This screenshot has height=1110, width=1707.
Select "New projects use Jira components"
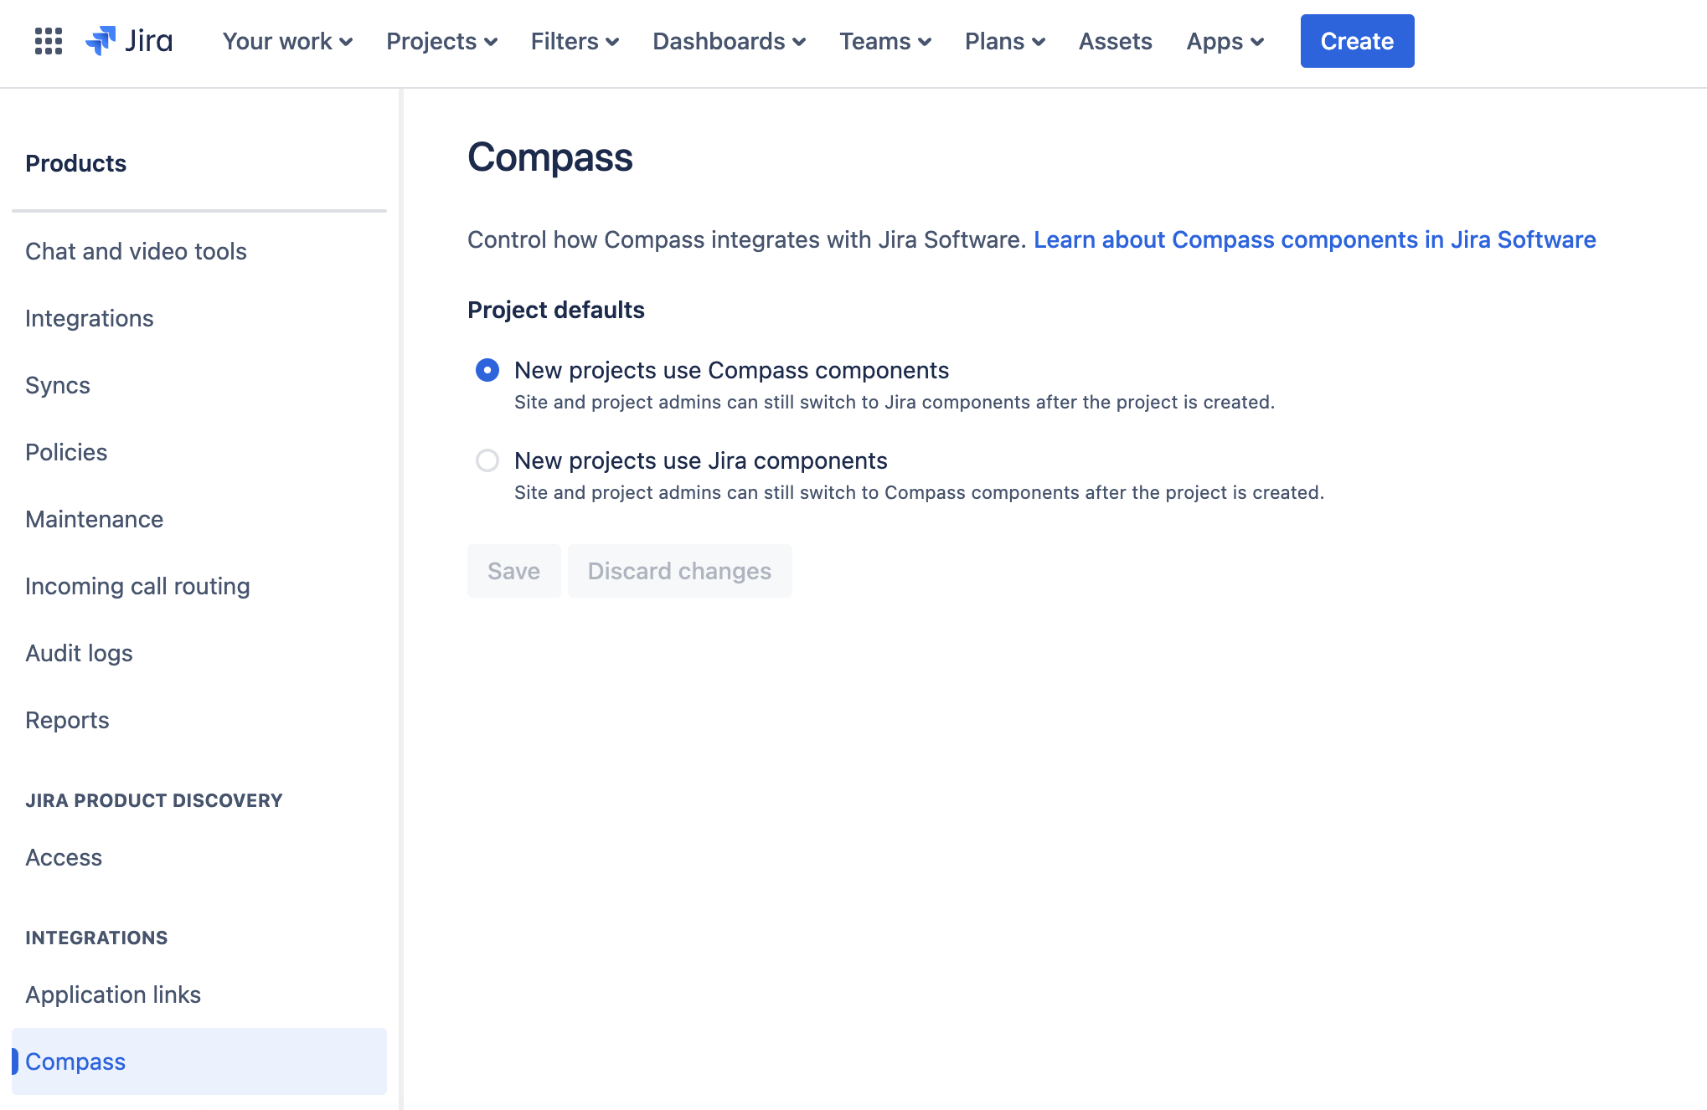487,460
